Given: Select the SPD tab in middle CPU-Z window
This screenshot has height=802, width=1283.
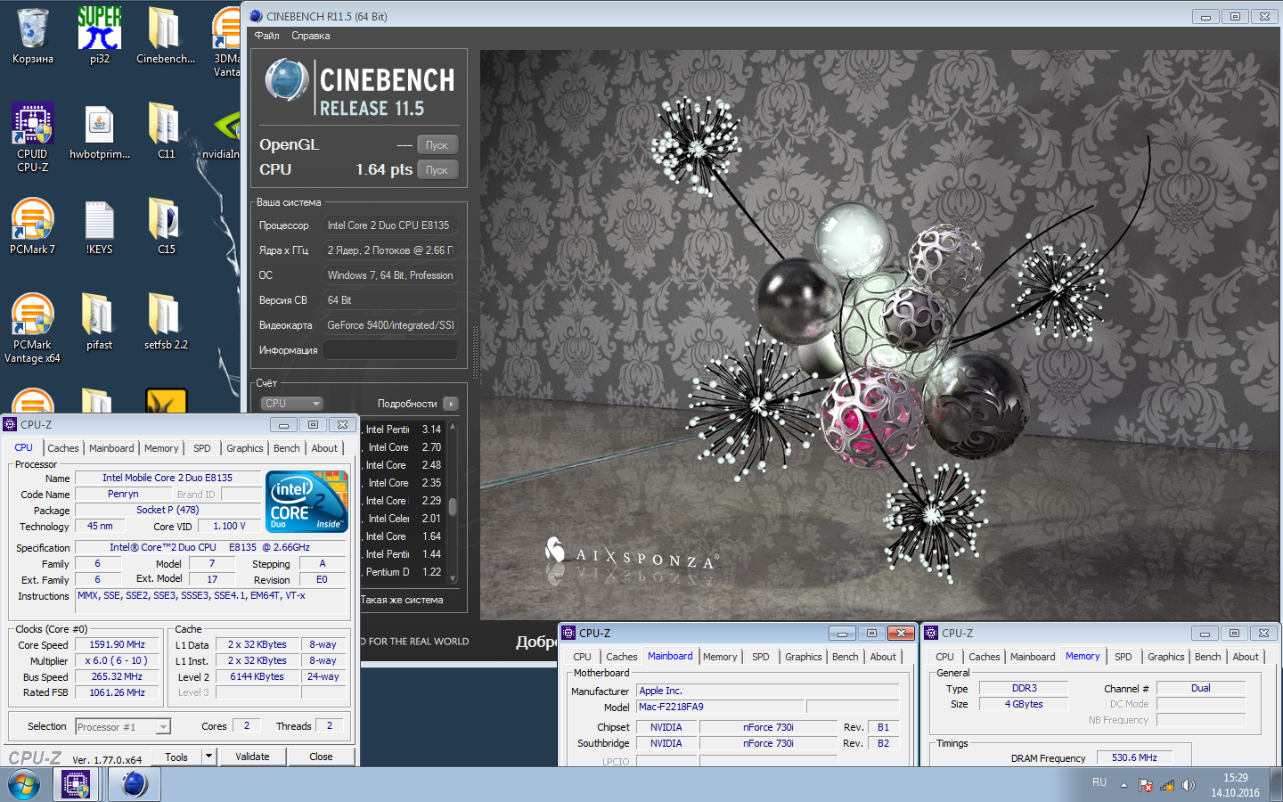Looking at the screenshot, I should 761,657.
